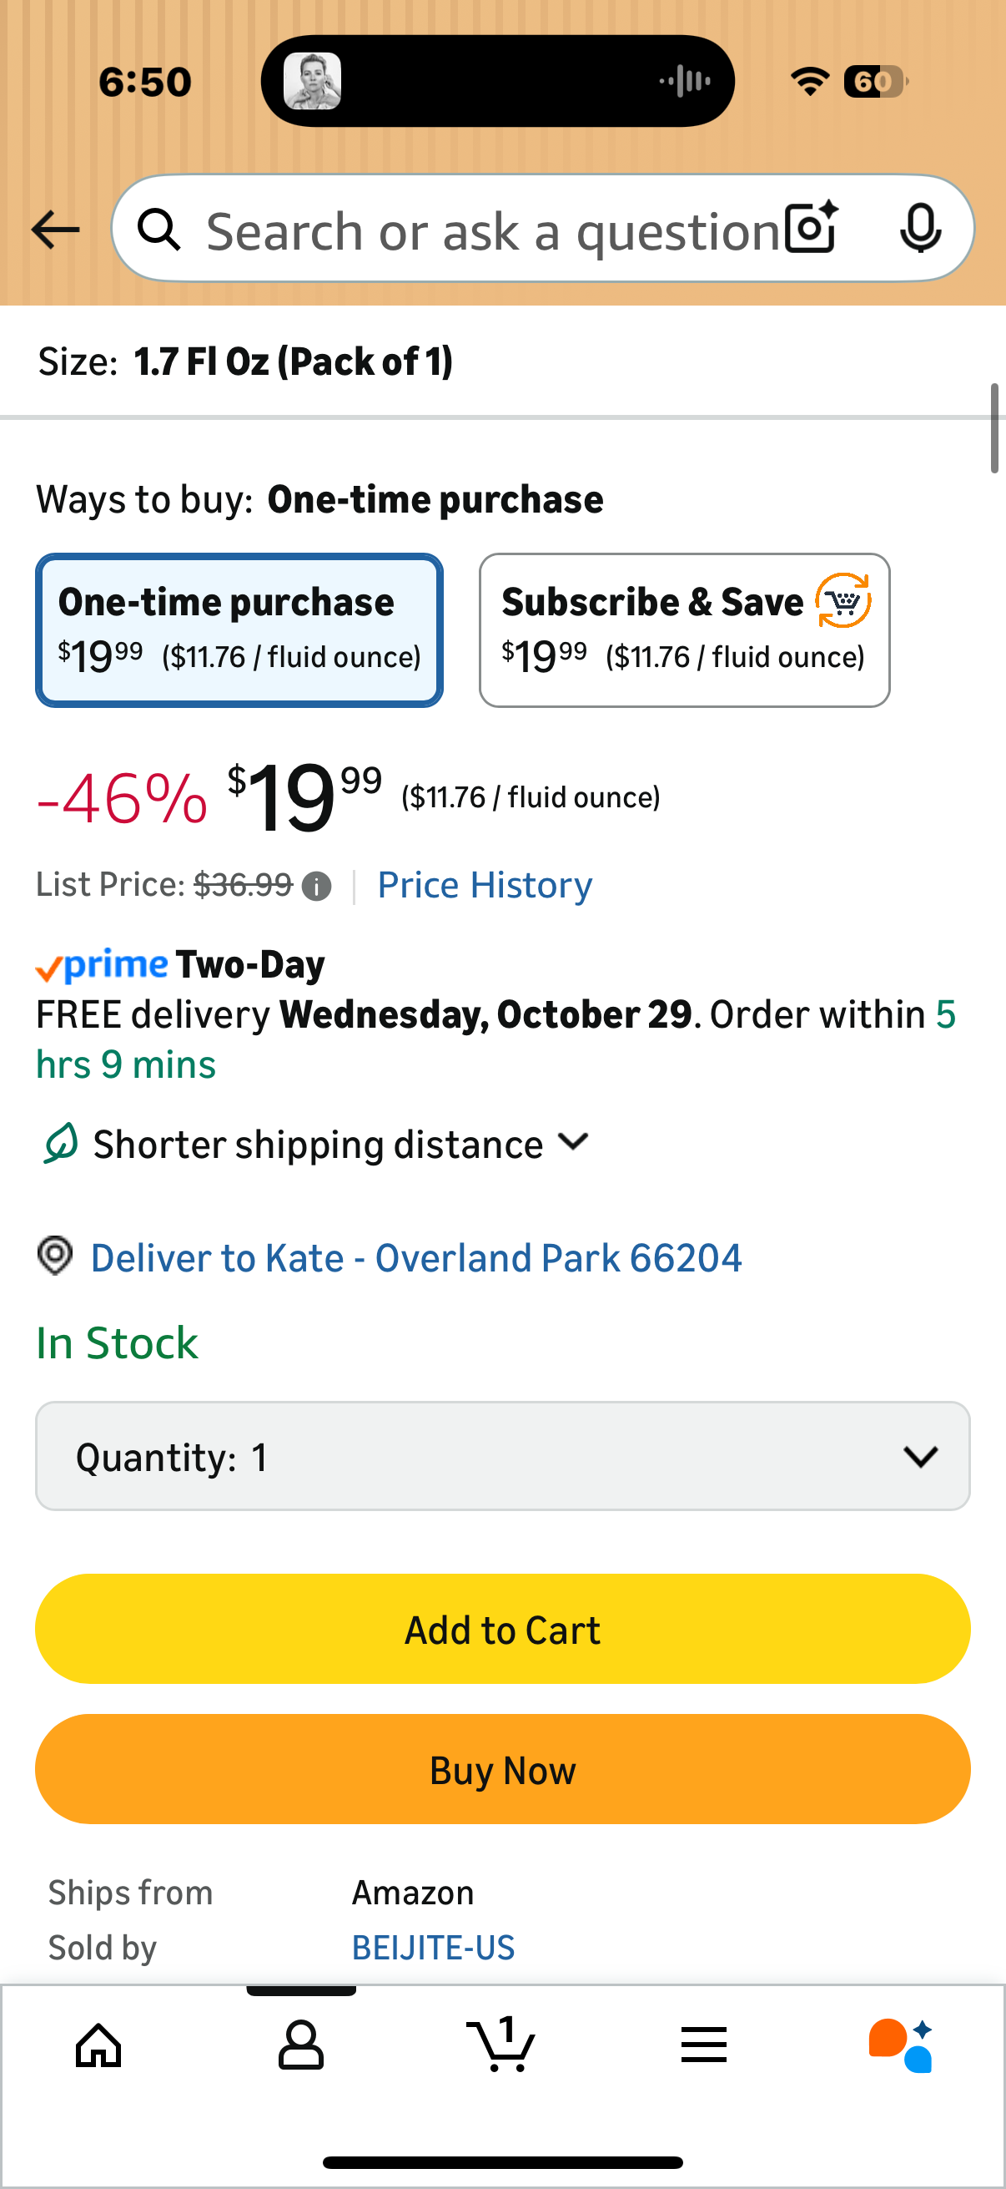The height and width of the screenshot is (2189, 1006).
Task: Open the Home tab icon
Action: pos(98,2045)
